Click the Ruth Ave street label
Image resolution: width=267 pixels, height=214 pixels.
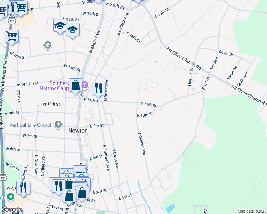[242, 79]
